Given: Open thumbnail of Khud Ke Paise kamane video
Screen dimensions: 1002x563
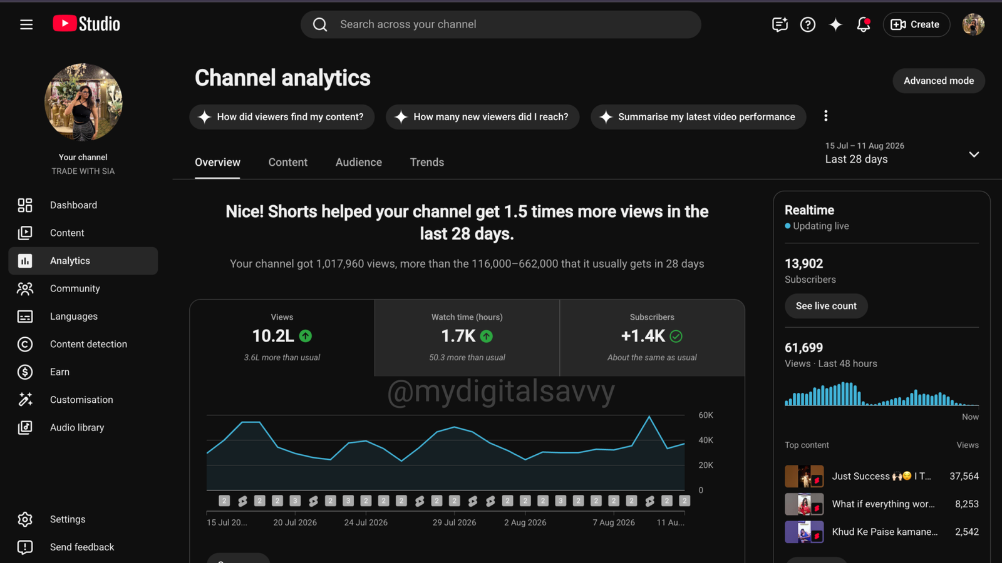Looking at the screenshot, I should pos(804,532).
